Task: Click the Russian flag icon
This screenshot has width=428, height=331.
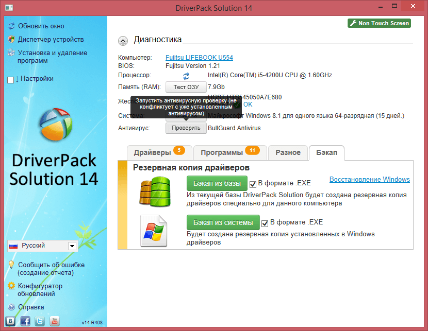Action: point(13,246)
